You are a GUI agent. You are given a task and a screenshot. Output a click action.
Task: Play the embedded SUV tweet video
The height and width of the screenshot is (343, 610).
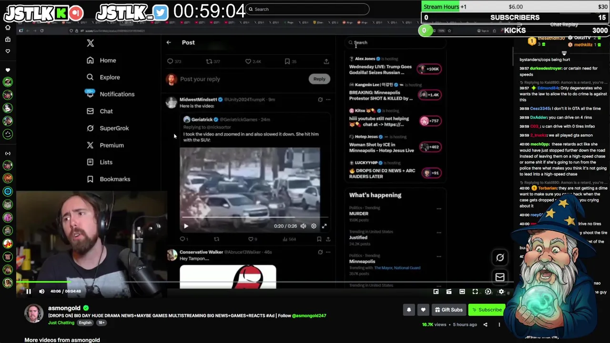click(x=186, y=226)
